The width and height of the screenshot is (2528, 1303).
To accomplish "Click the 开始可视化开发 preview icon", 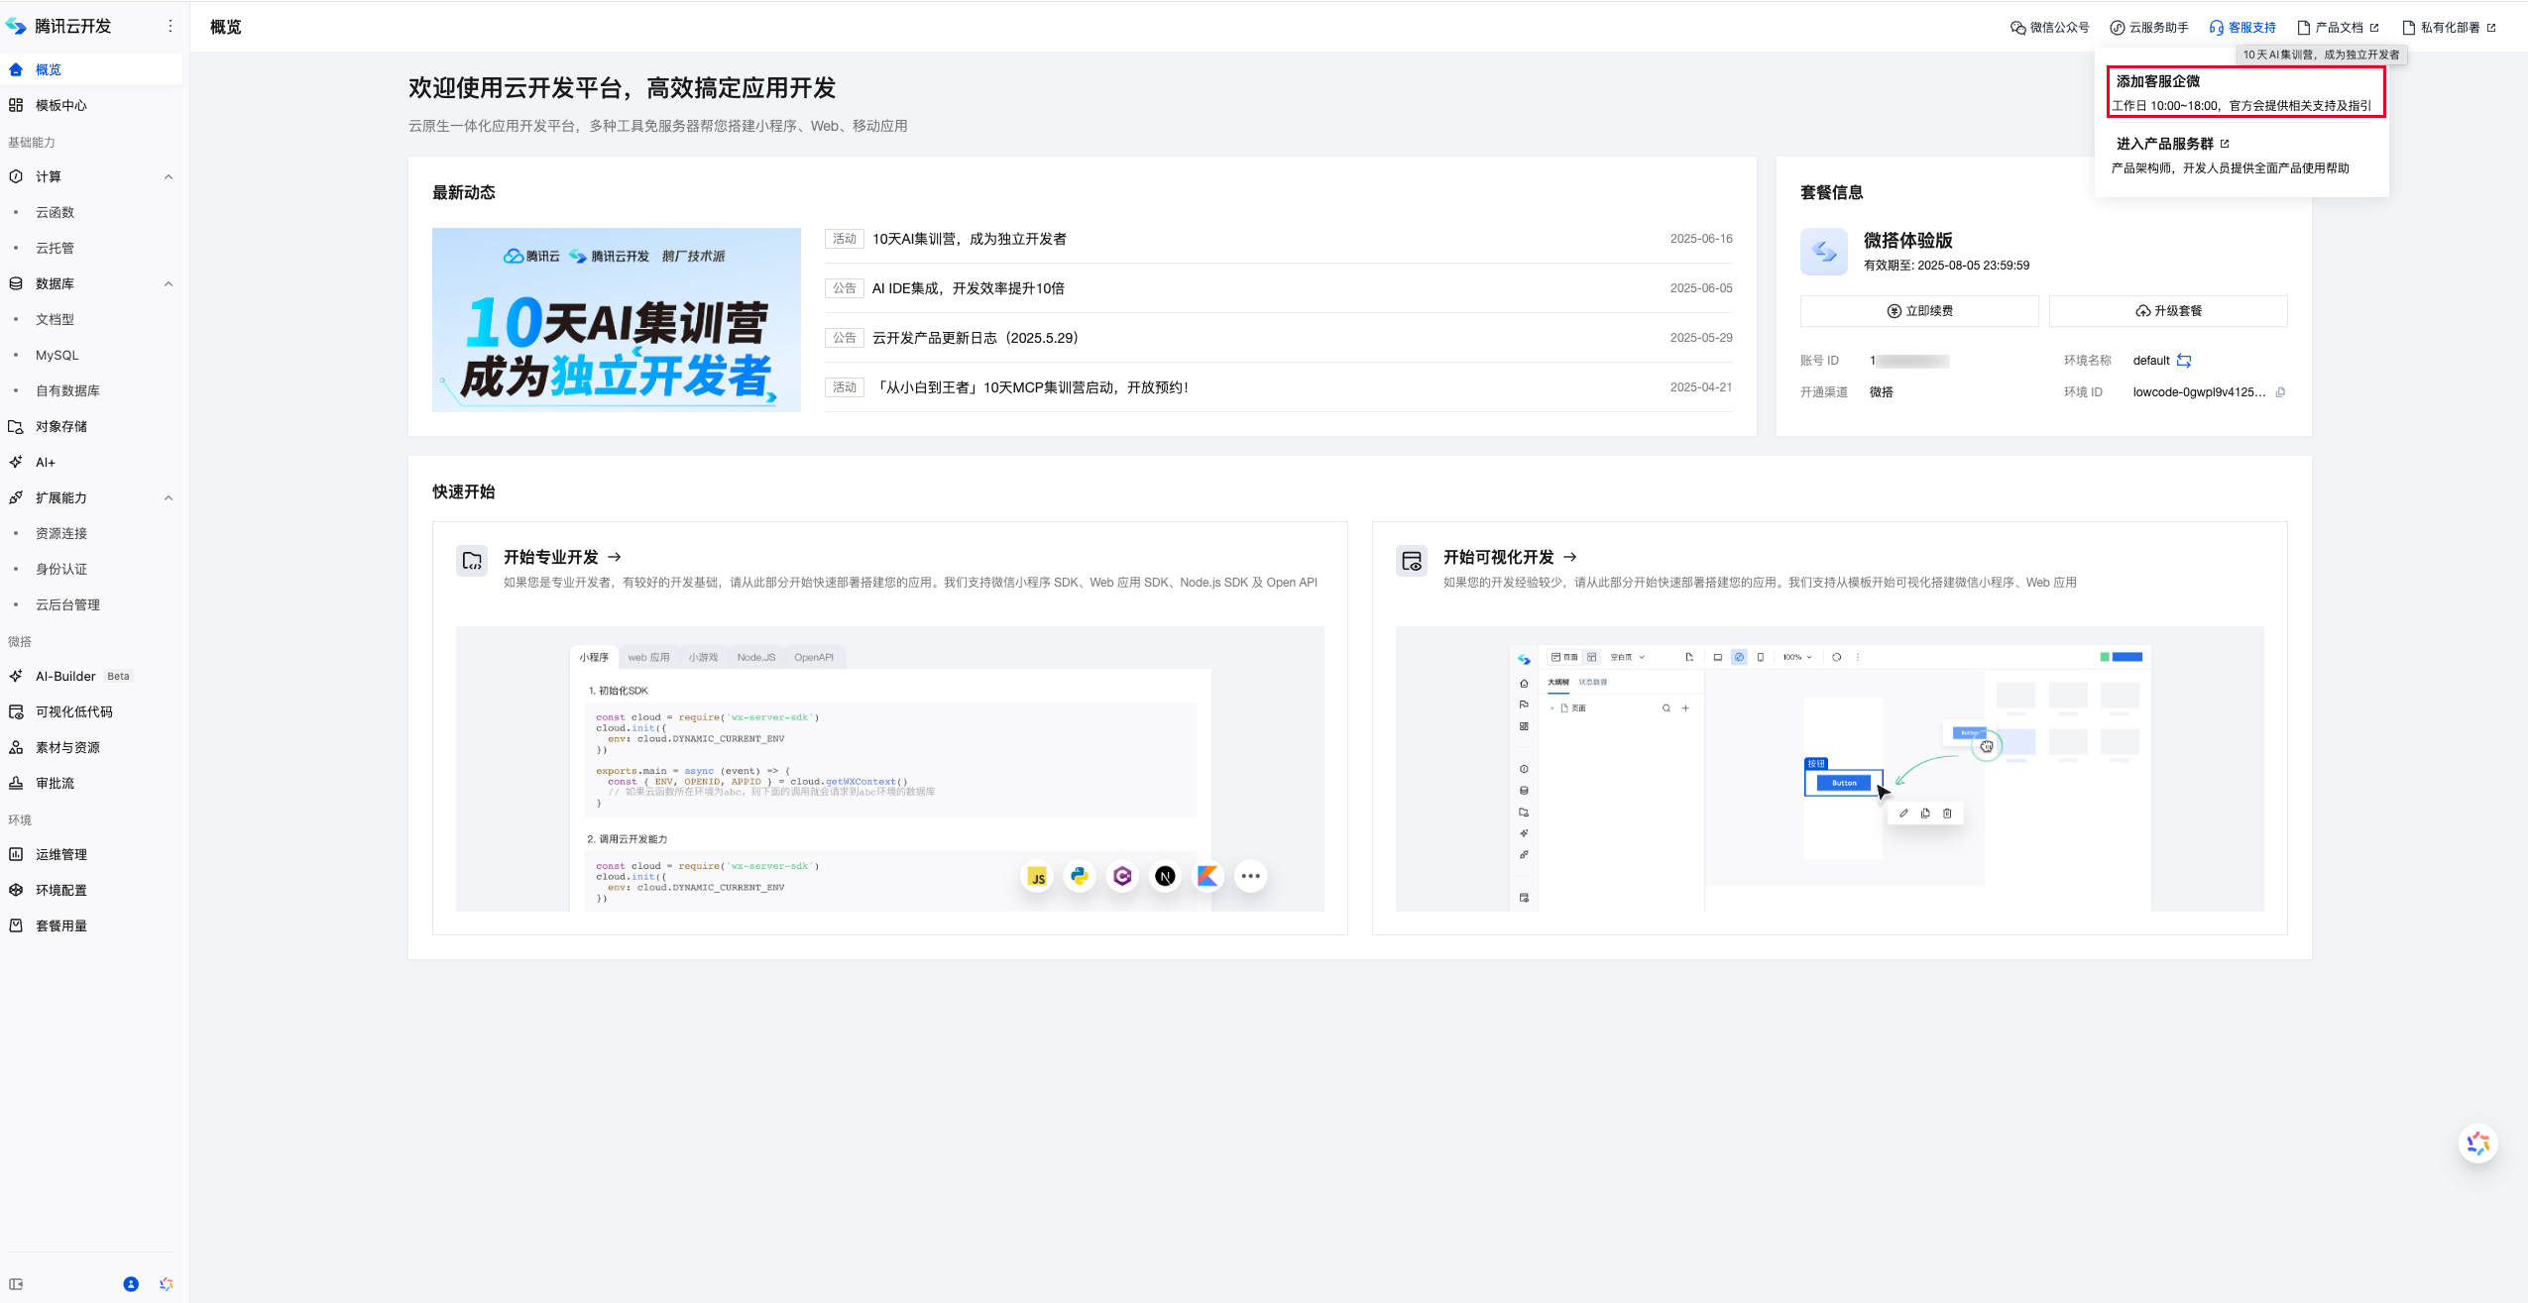I will [1412, 561].
